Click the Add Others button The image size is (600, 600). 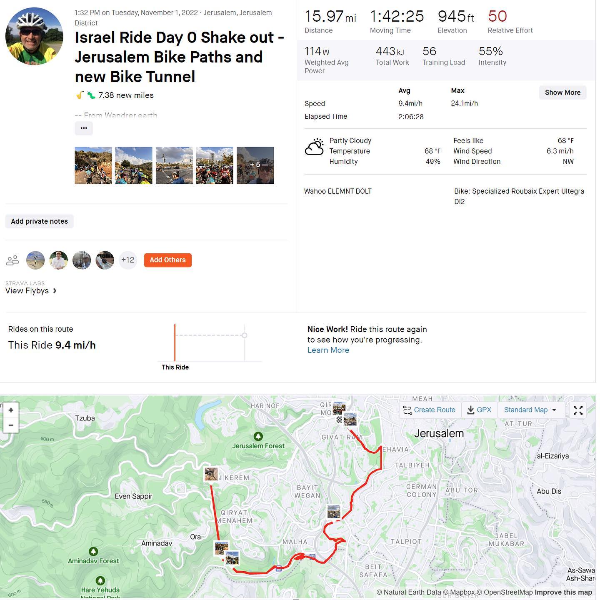click(167, 260)
